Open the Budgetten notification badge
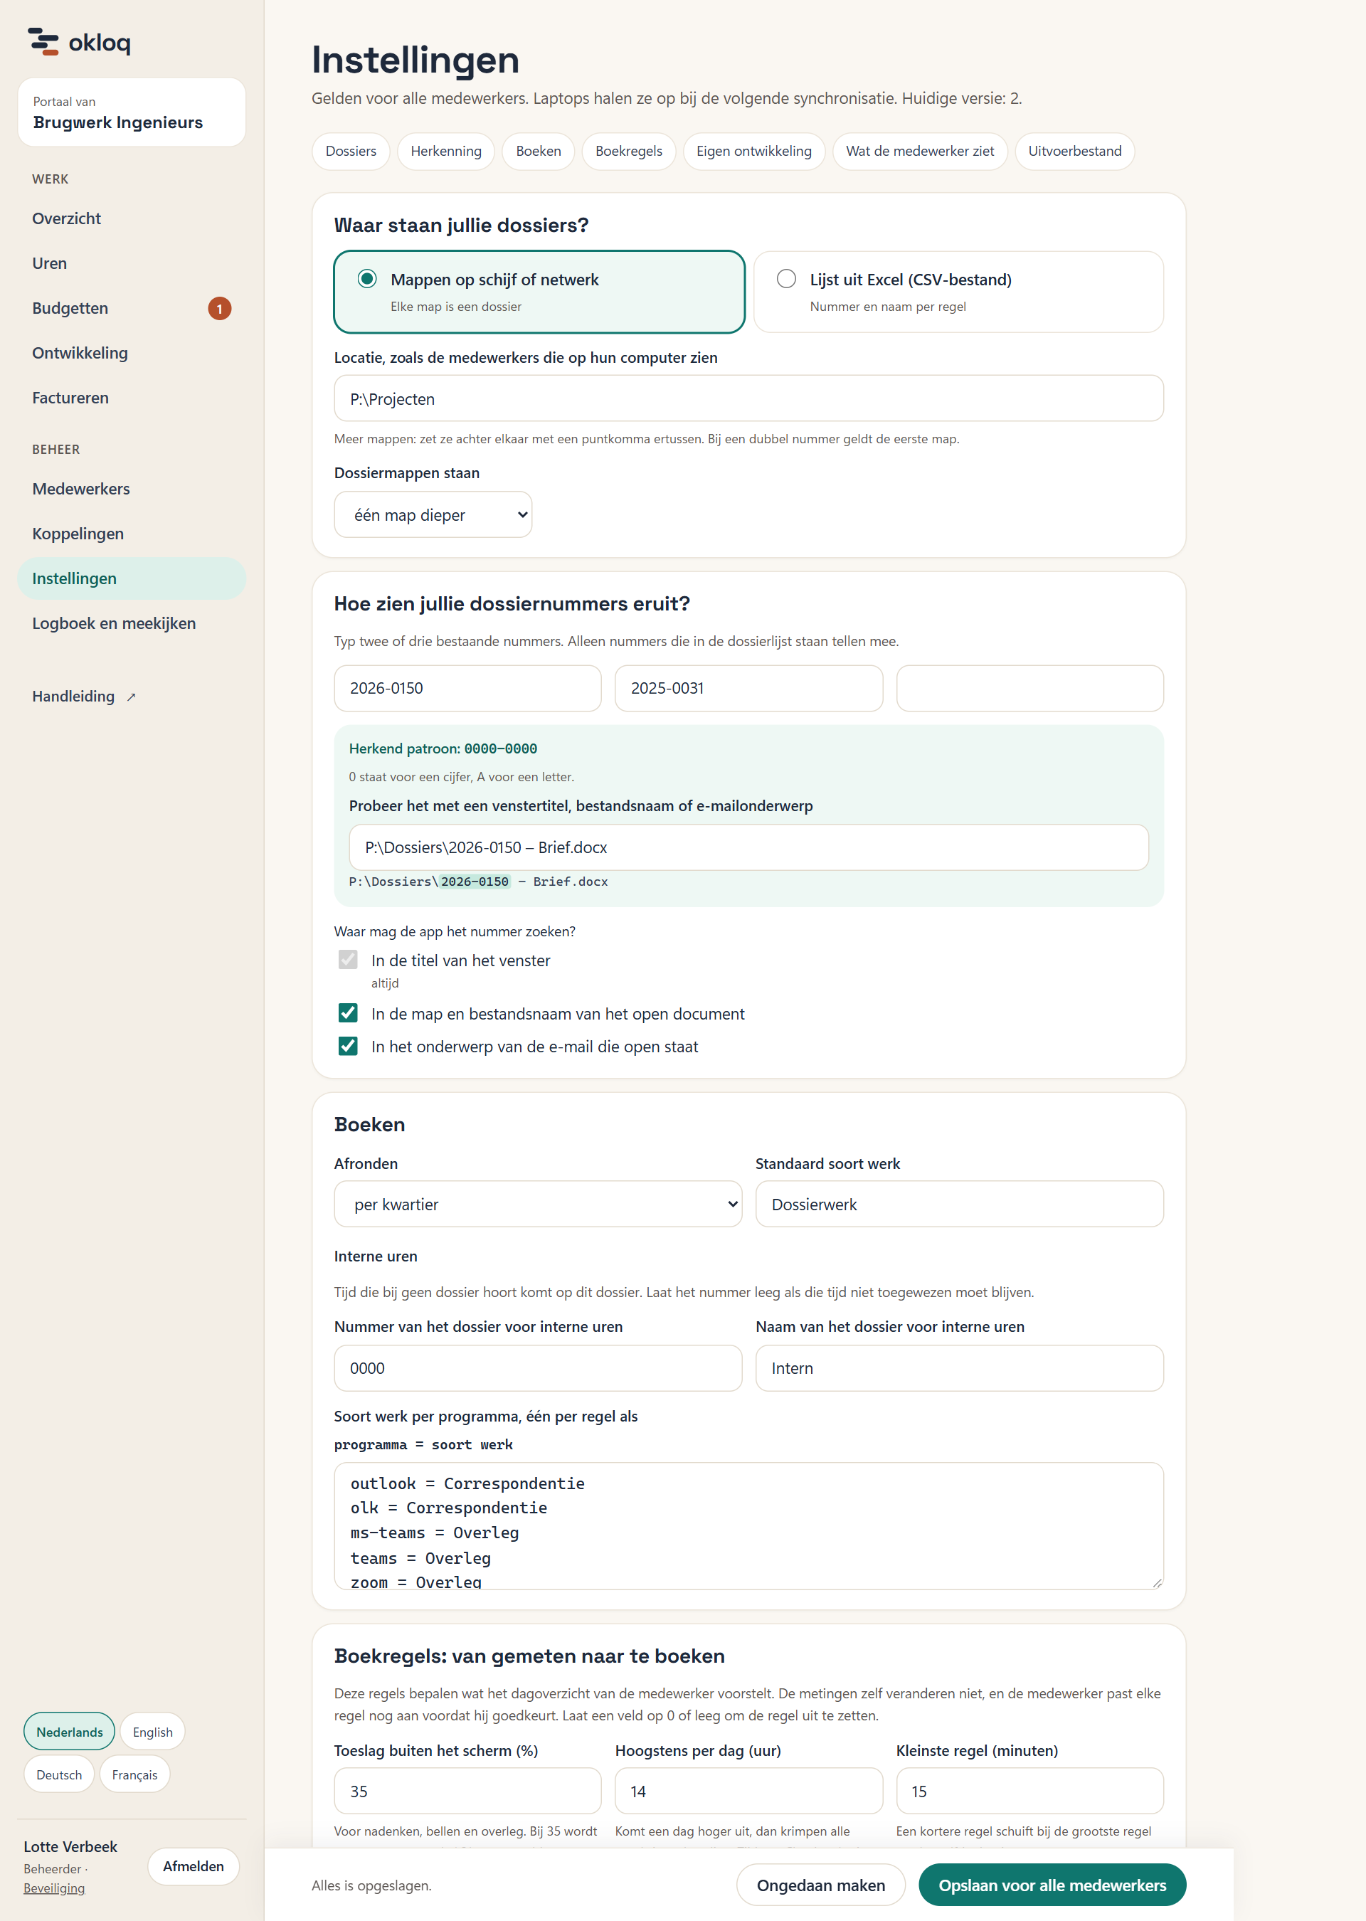This screenshot has height=1921, width=1366. click(220, 309)
